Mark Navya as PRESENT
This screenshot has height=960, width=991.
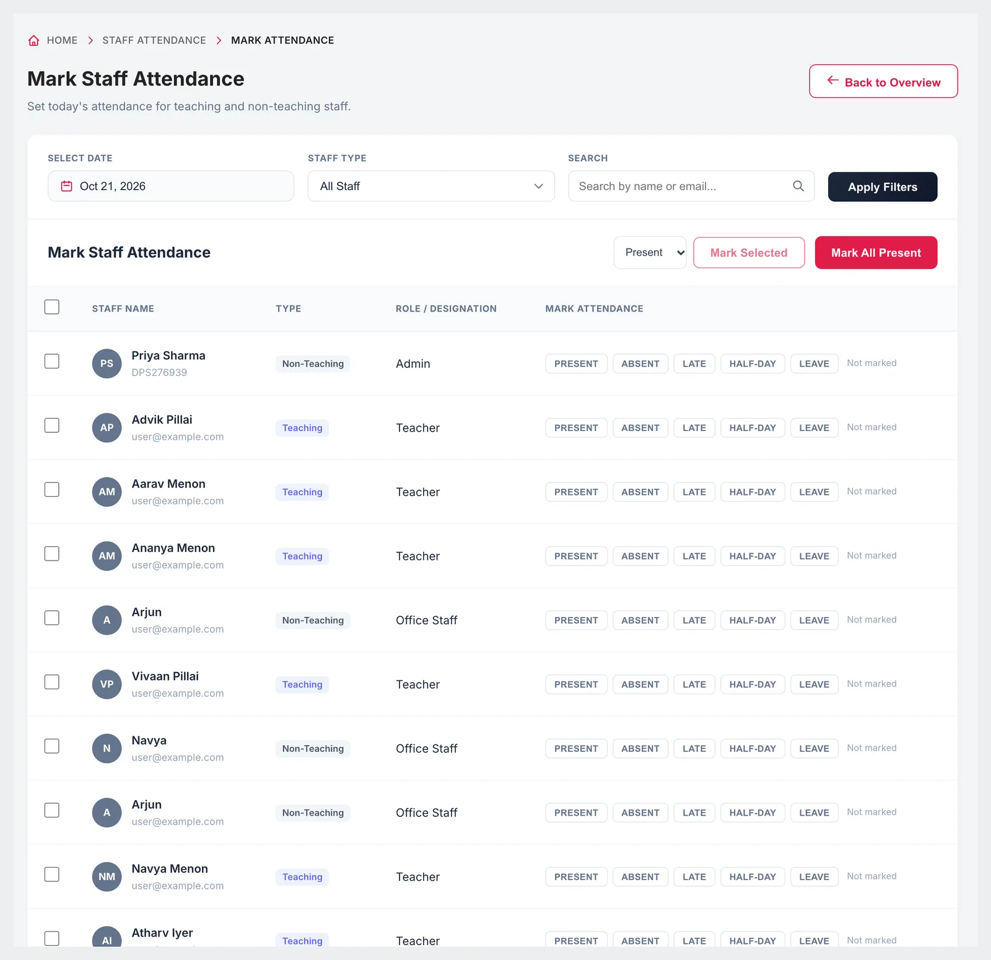point(576,749)
